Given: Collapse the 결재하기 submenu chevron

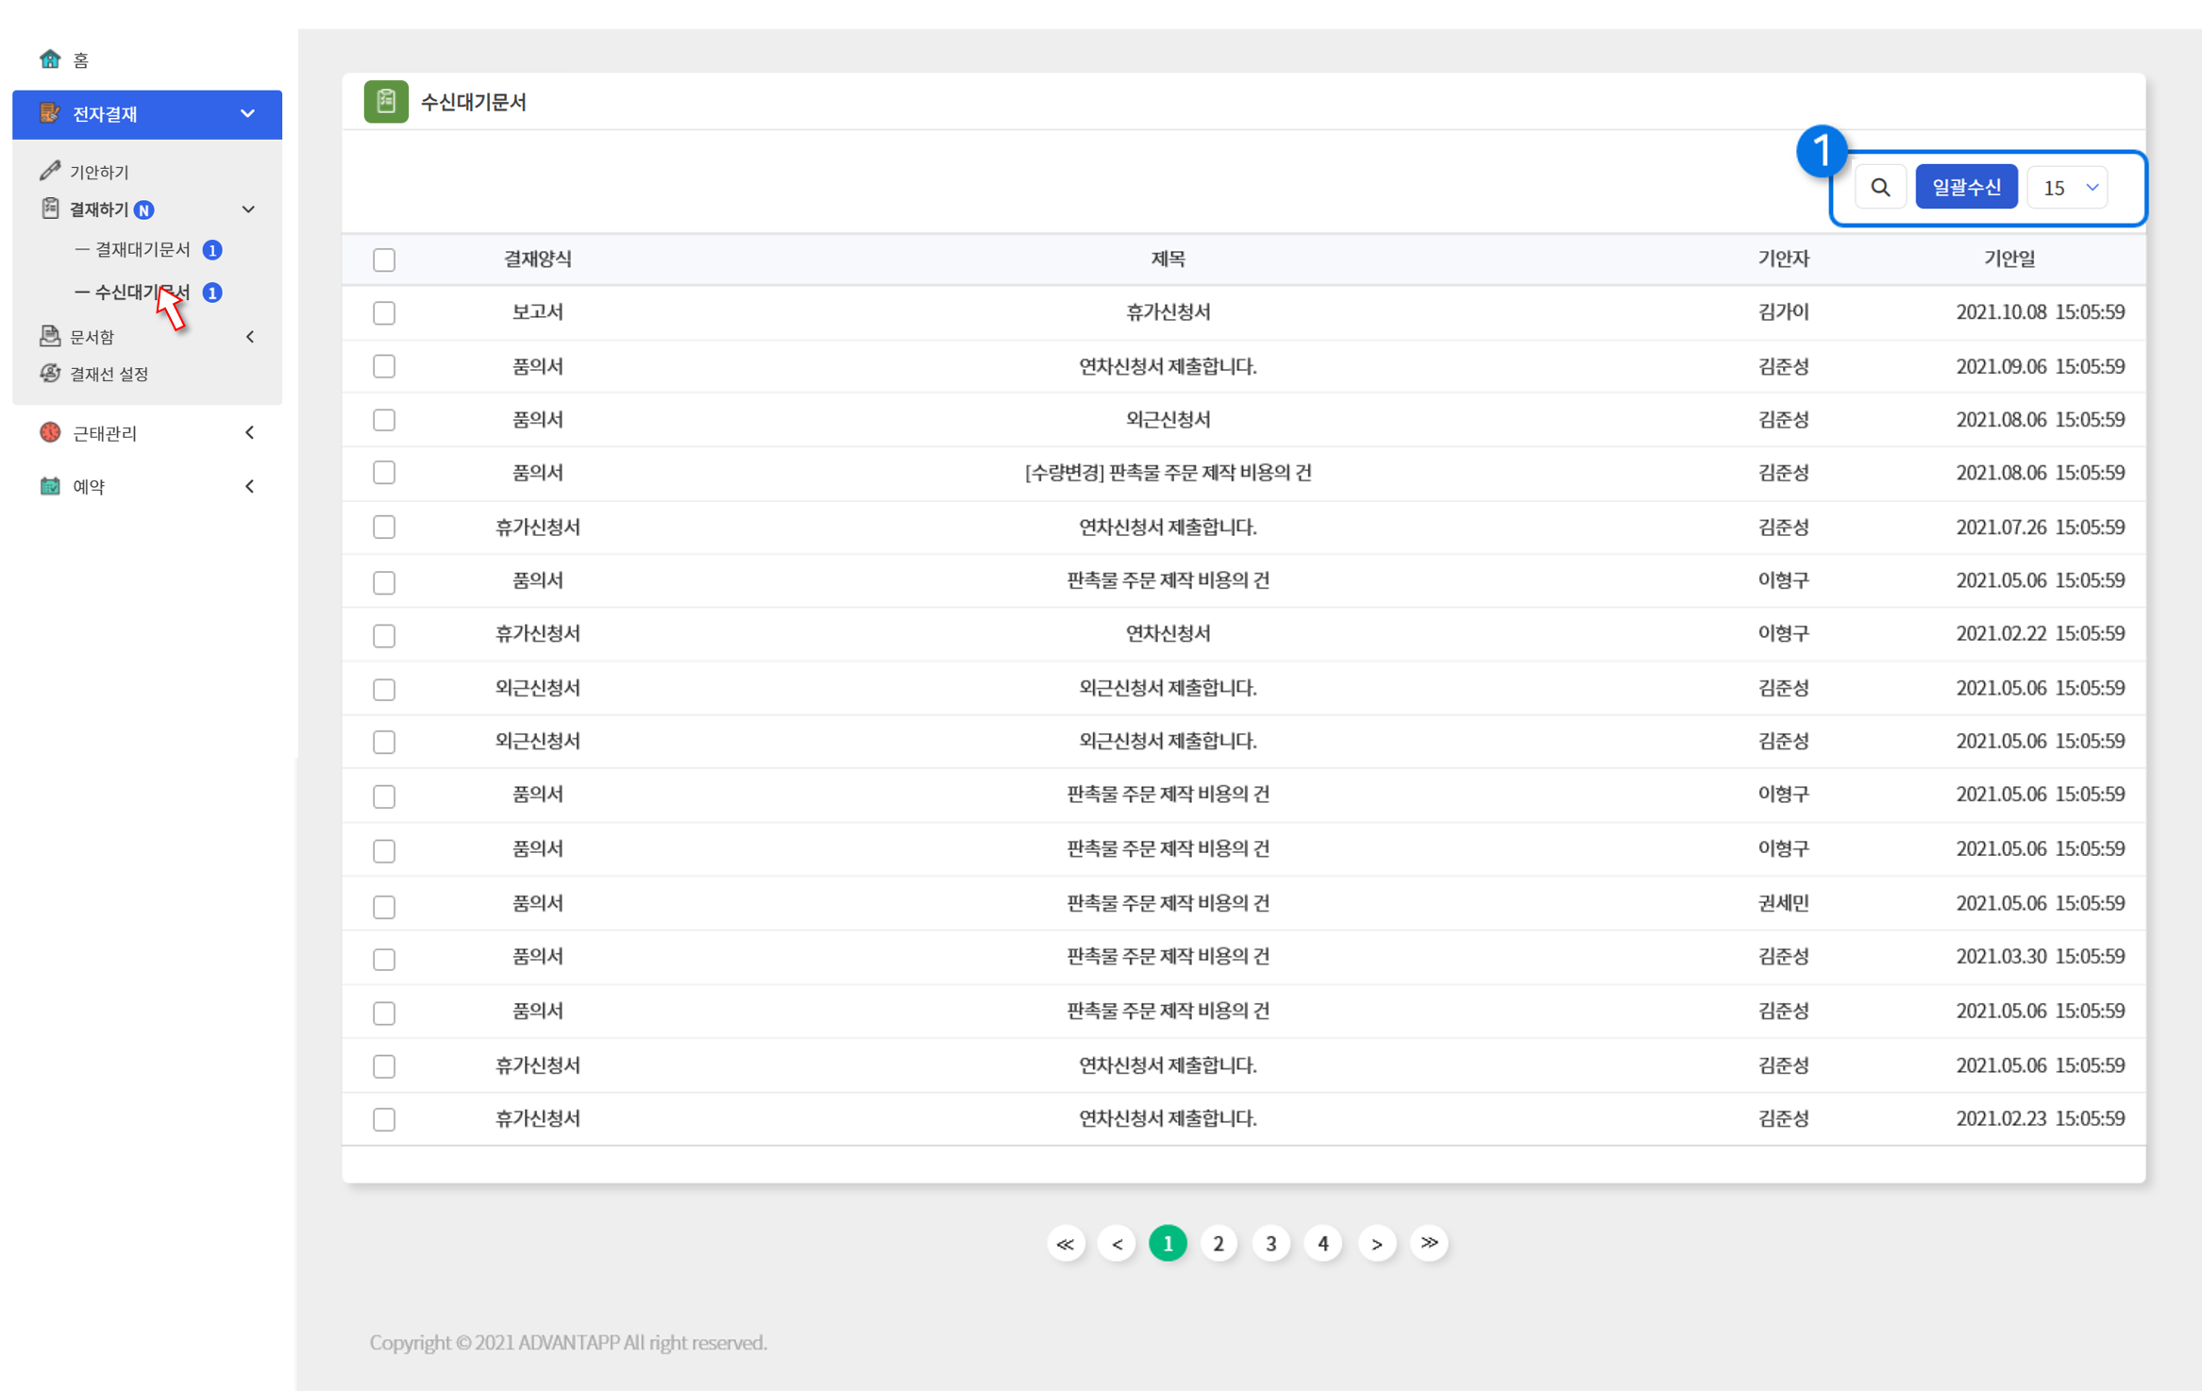Looking at the screenshot, I should tap(248, 209).
